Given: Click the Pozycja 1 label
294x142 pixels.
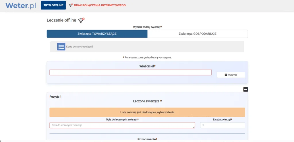Looking at the screenshot, I should [x=55, y=97].
